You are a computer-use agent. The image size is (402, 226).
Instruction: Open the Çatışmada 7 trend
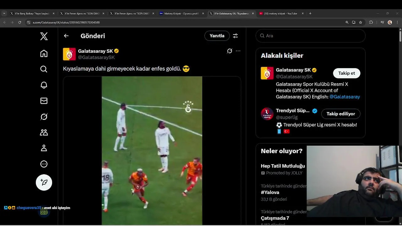coord(275,218)
